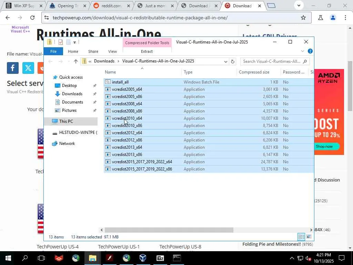Sort by the Password column header
This screenshot has width=353, height=265.
294,72
